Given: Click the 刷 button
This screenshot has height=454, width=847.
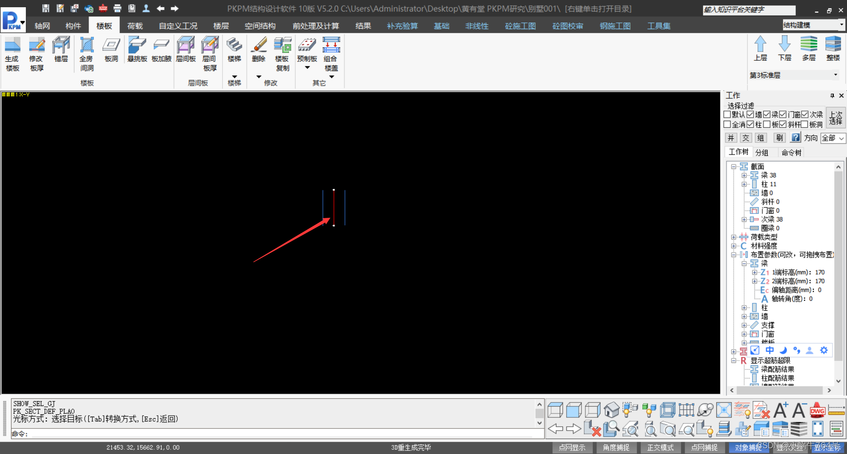Looking at the screenshot, I should pyautogui.click(x=780, y=138).
